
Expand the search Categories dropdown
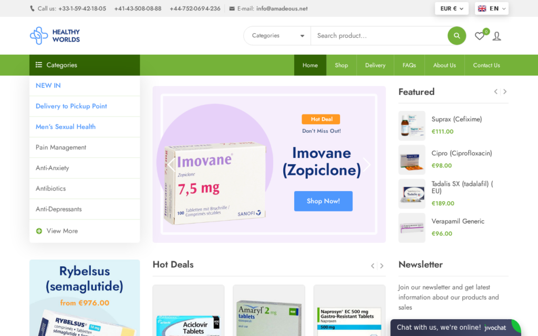(x=277, y=36)
